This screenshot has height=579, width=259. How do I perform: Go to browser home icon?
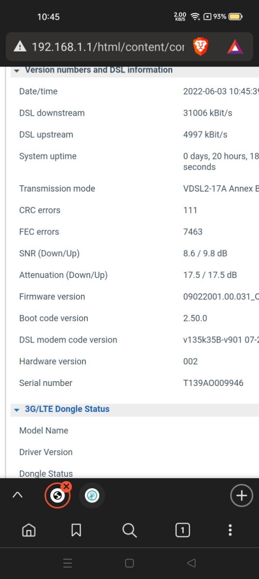[x=28, y=530]
